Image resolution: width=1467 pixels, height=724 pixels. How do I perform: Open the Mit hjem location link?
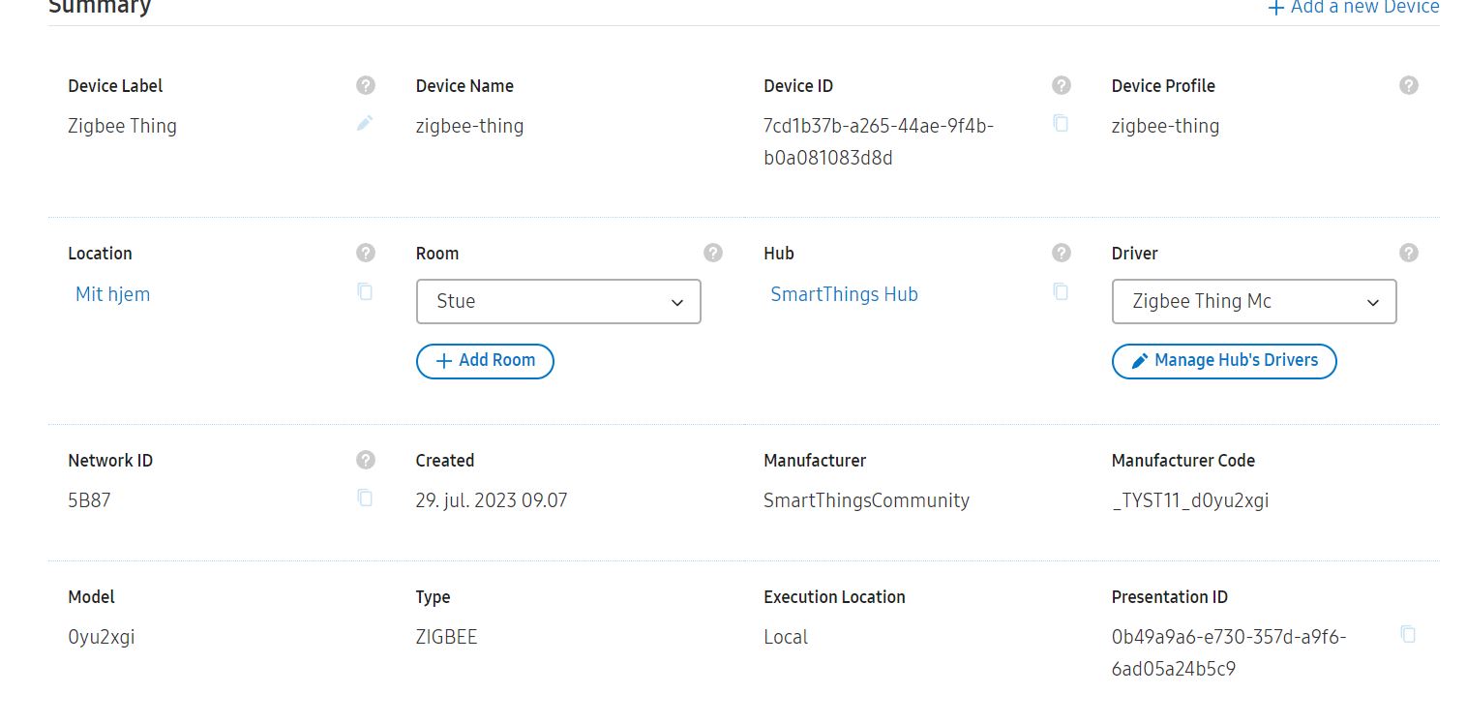point(113,294)
